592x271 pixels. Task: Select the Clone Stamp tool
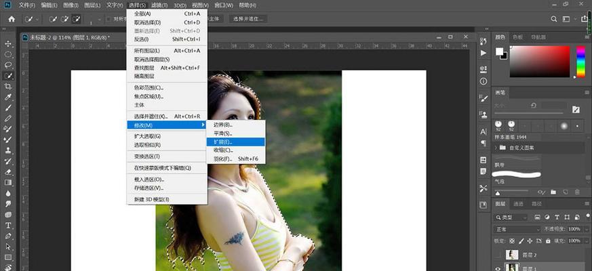click(7, 150)
